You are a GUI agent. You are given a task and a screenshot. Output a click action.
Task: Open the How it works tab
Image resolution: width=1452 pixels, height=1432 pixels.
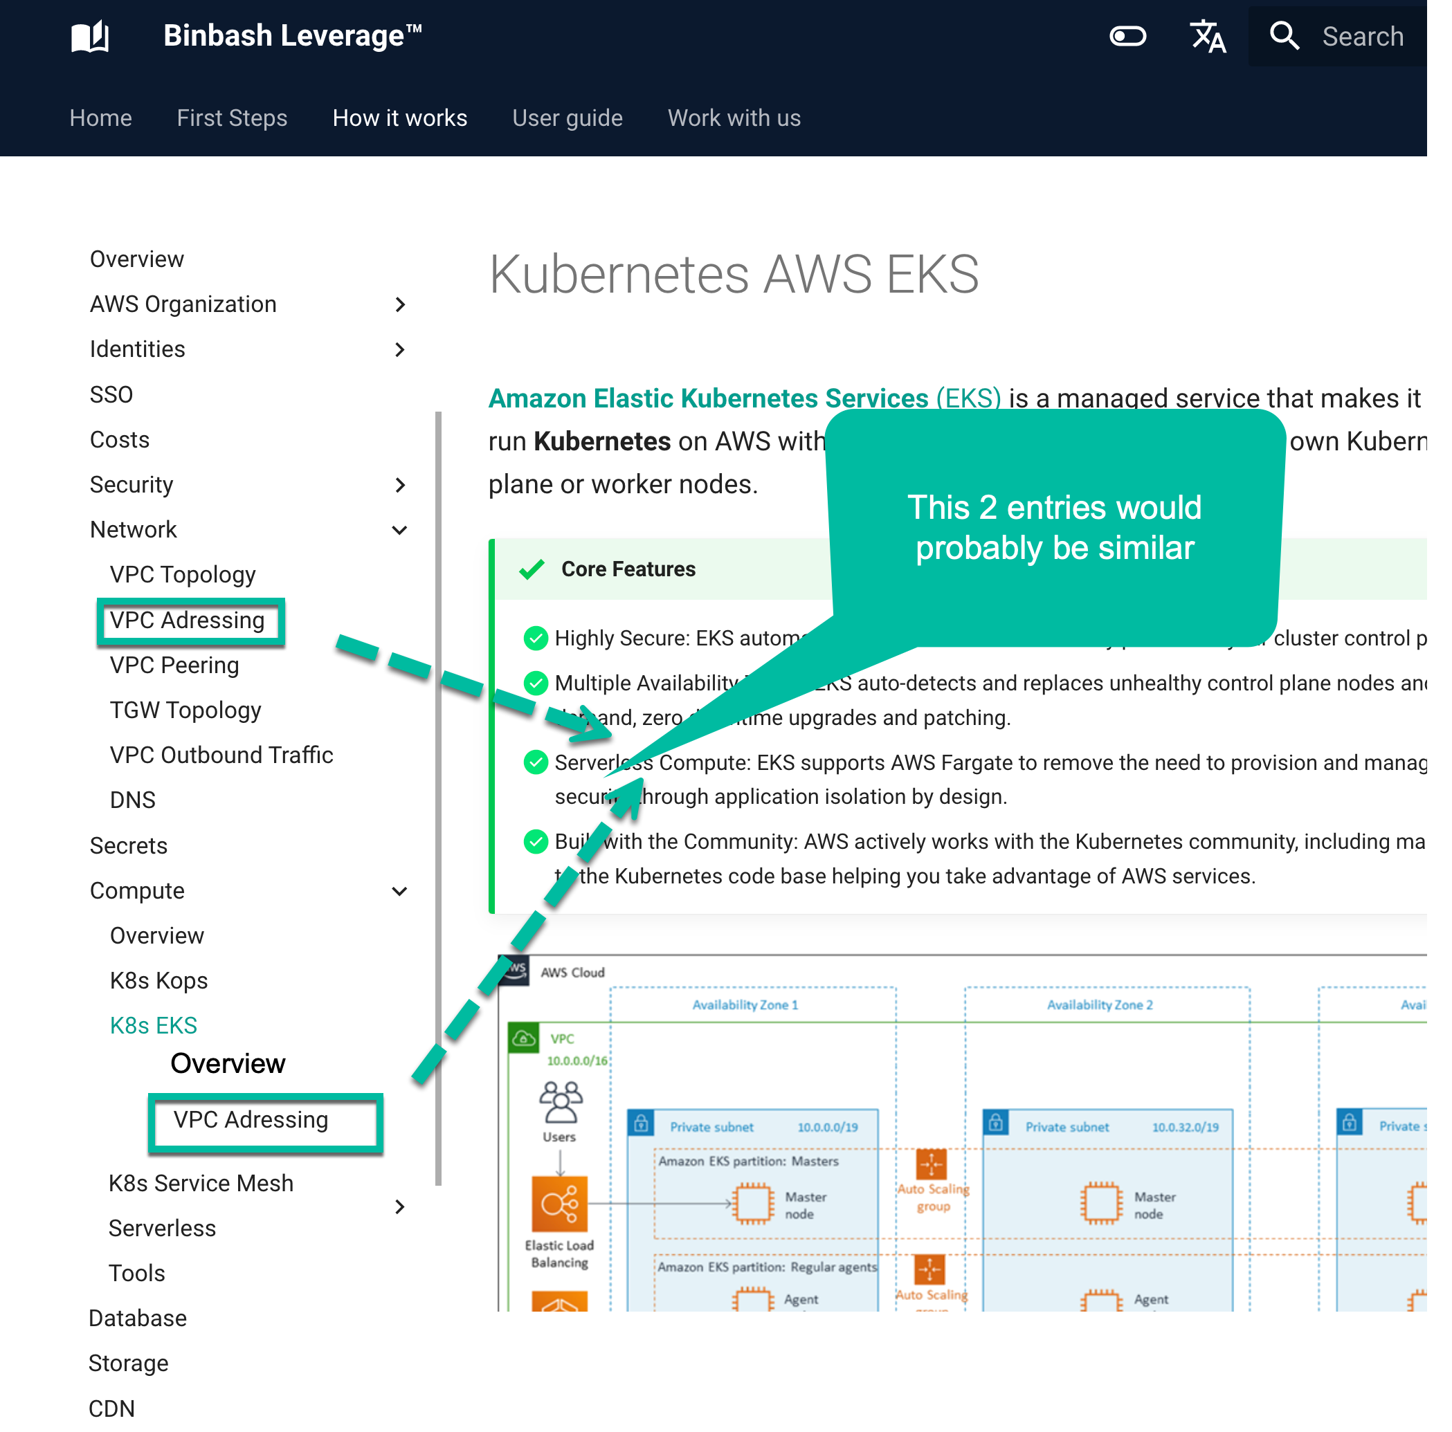click(x=399, y=117)
